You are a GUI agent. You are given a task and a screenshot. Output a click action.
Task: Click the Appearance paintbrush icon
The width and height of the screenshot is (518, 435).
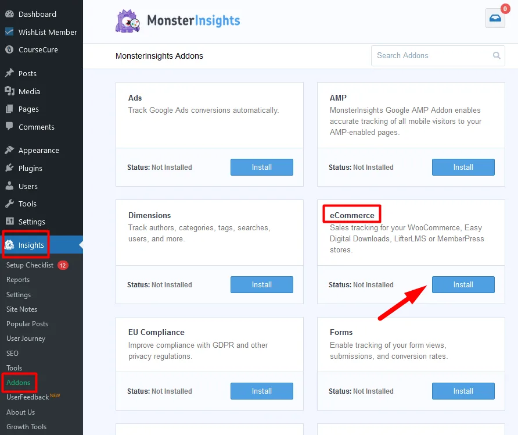(9, 150)
